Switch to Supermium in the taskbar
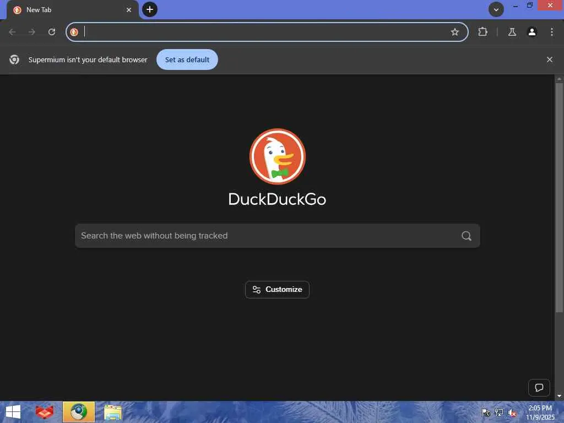 (x=78, y=412)
